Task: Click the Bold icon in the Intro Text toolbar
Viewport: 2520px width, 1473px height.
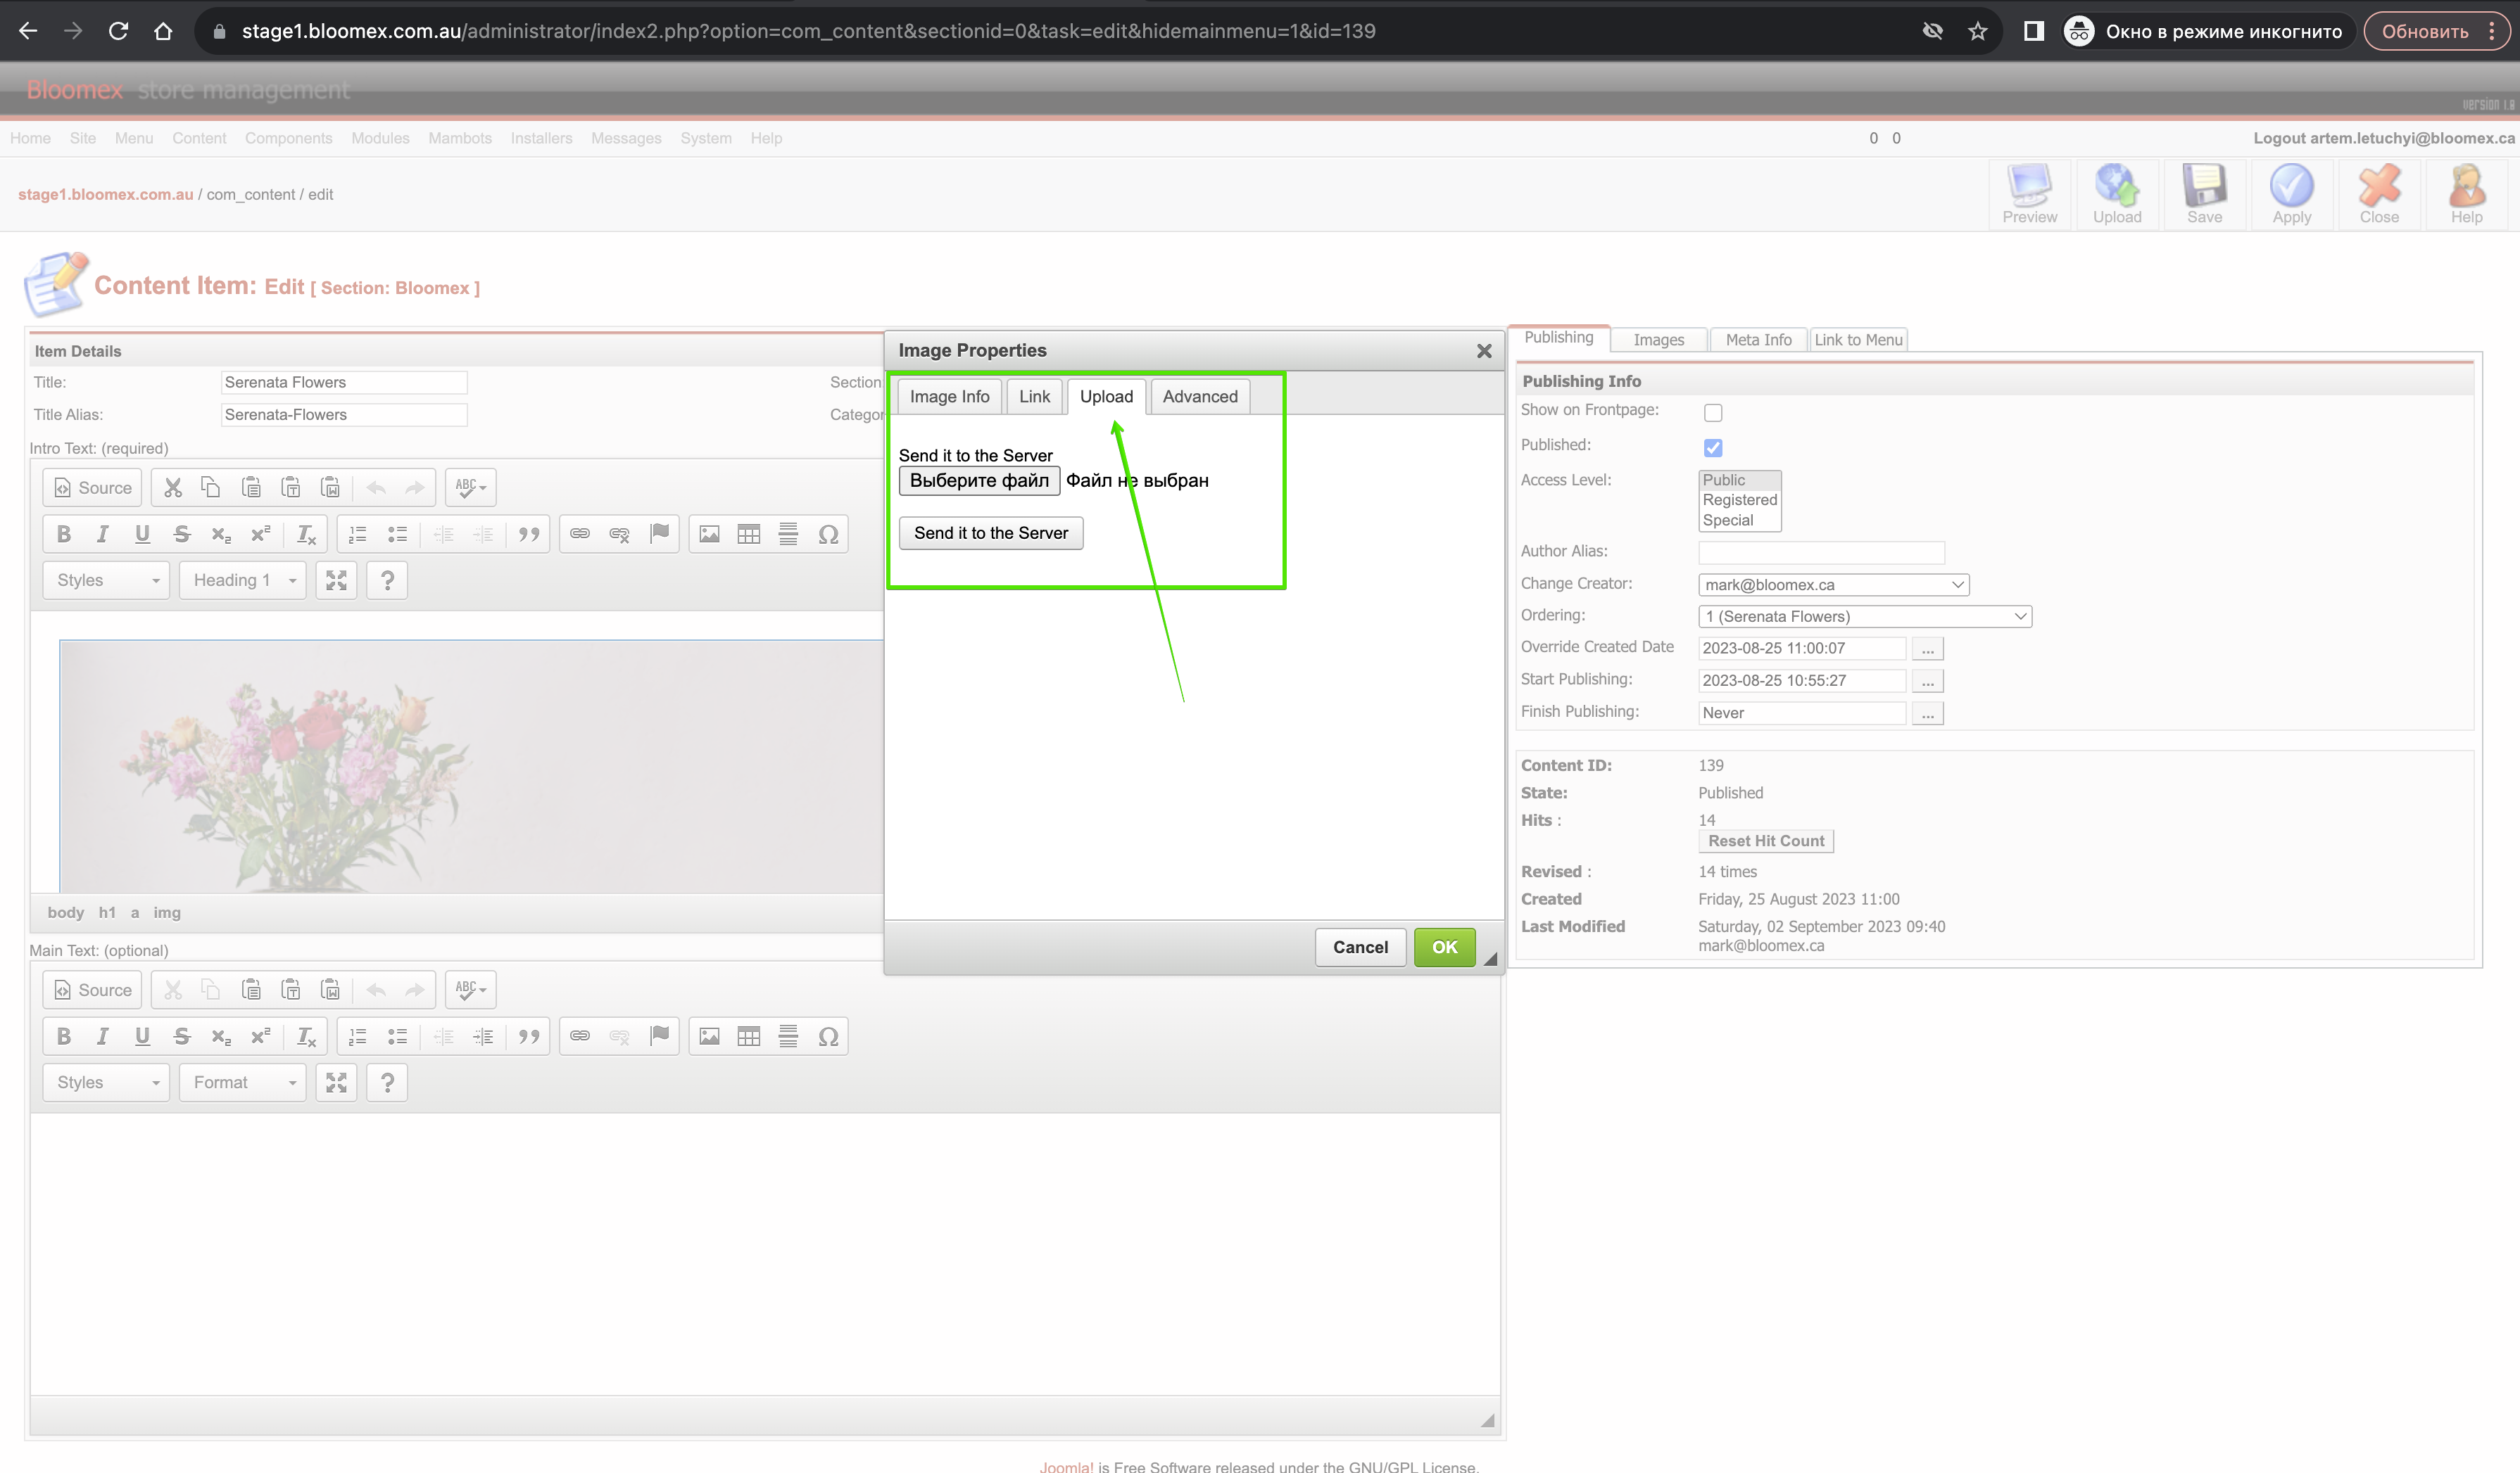Action: [x=64, y=534]
